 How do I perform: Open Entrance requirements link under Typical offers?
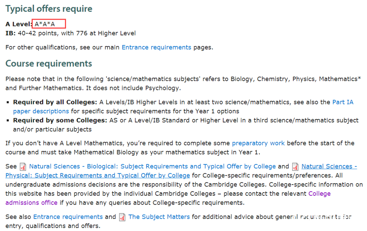[156, 47]
